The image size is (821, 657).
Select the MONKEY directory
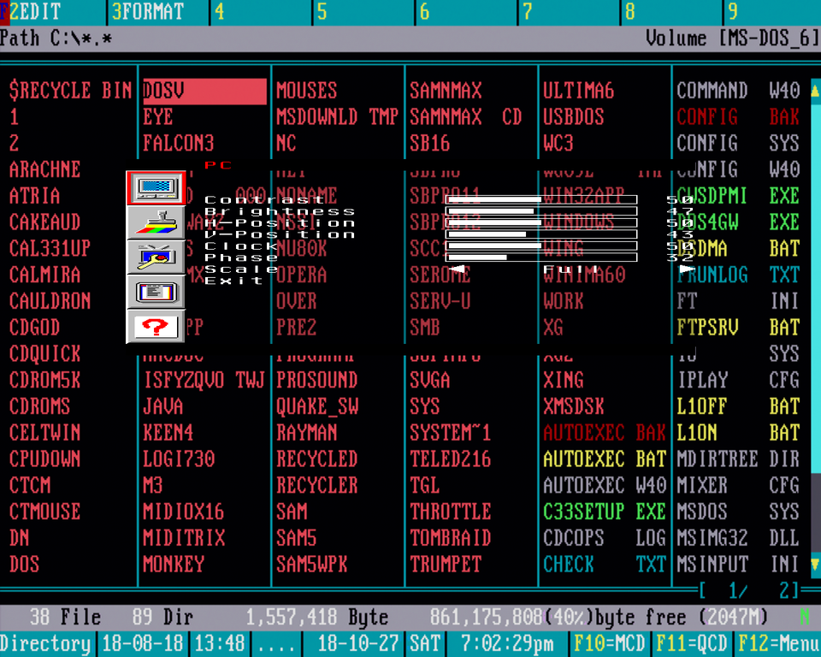click(x=174, y=565)
